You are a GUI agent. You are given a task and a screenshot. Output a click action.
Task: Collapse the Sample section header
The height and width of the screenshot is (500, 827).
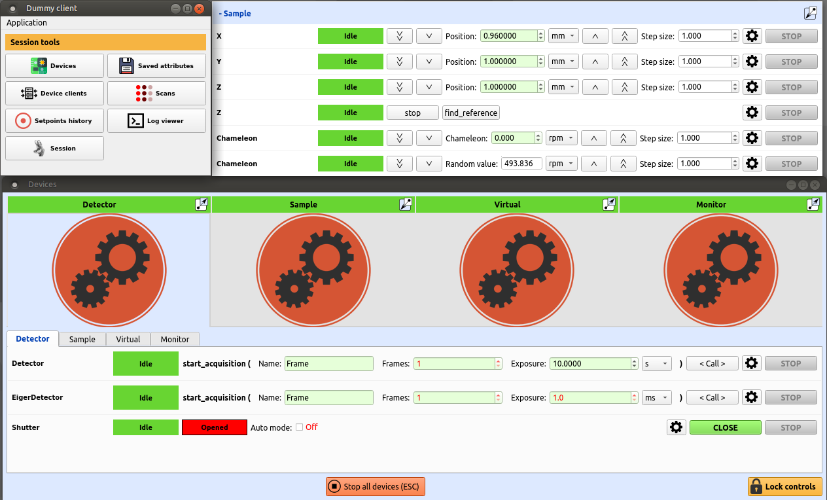(x=235, y=13)
